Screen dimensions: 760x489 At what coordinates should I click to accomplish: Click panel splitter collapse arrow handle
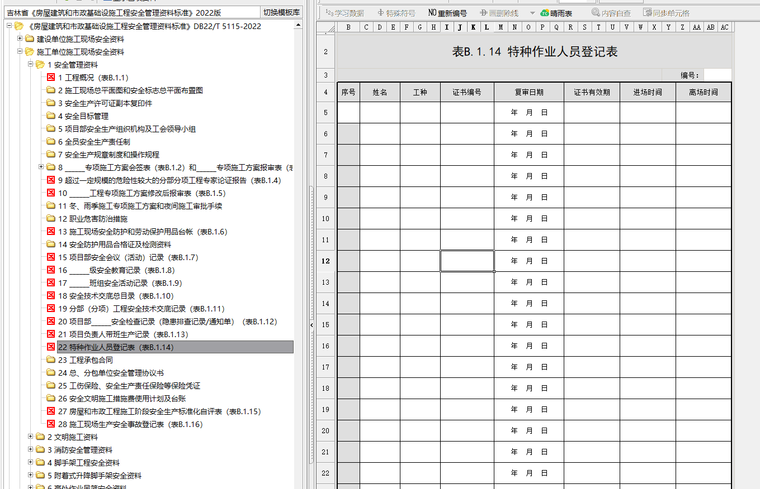point(311,325)
